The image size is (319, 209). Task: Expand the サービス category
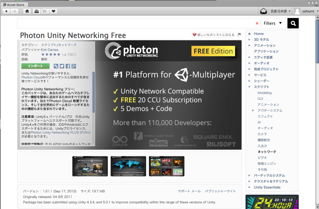coord(250,75)
